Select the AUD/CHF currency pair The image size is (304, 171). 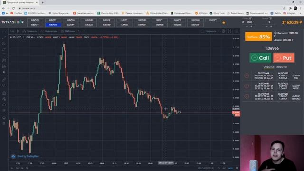coord(35,25)
